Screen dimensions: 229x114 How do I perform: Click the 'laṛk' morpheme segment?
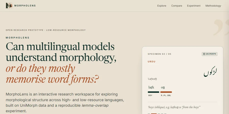(151, 87)
